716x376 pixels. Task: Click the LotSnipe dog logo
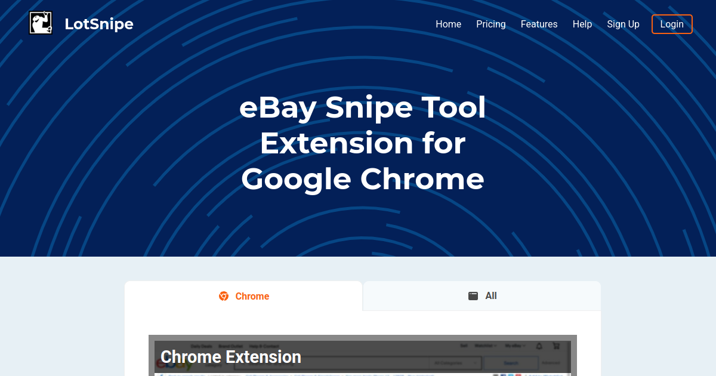click(x=40, y=22)
